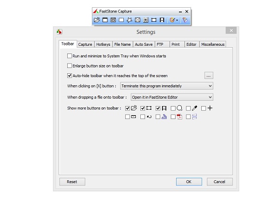Check the screen crosshair button checkbox
Image resolution: width=266 pixels, height=199 pixels.
coord(204,108)
